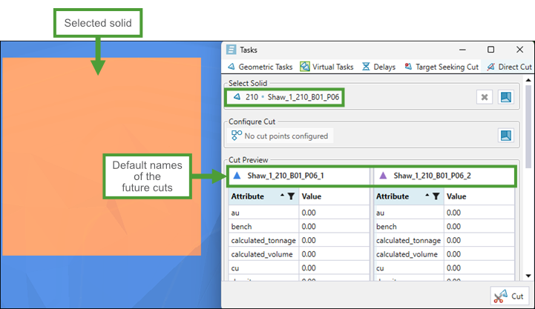535x309 pixels.
Task: Click the Tasks panel vertical scrollbar thumb
Action: pos(528,126)
